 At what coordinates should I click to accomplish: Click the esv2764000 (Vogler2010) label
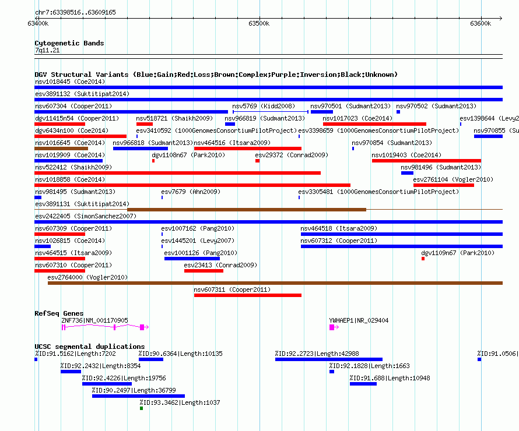click(87, 277)
